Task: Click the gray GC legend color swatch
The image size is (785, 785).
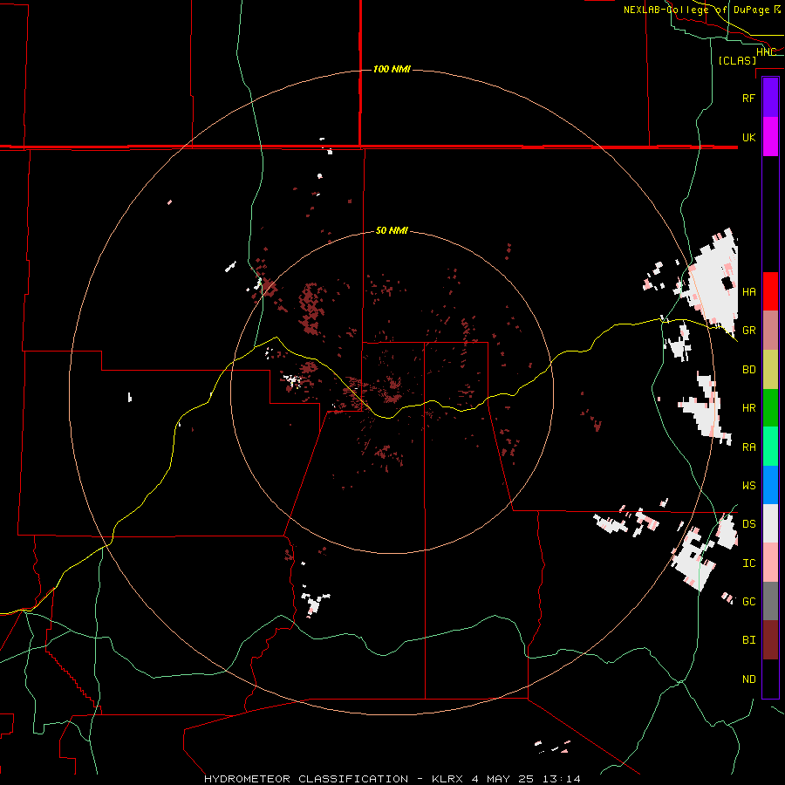Action: (770, 601)
